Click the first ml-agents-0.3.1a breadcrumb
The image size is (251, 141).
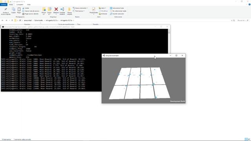pos(51,20)
